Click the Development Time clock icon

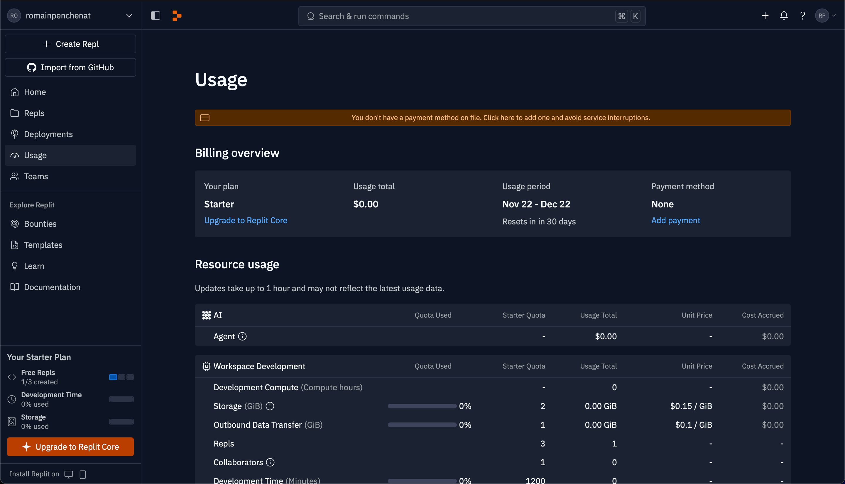(x=12, y=399)
